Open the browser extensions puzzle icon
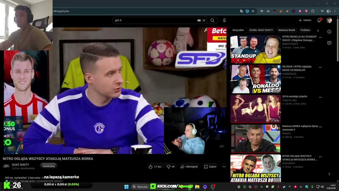Viewport: 339px width, 191px height. point(313,11)
